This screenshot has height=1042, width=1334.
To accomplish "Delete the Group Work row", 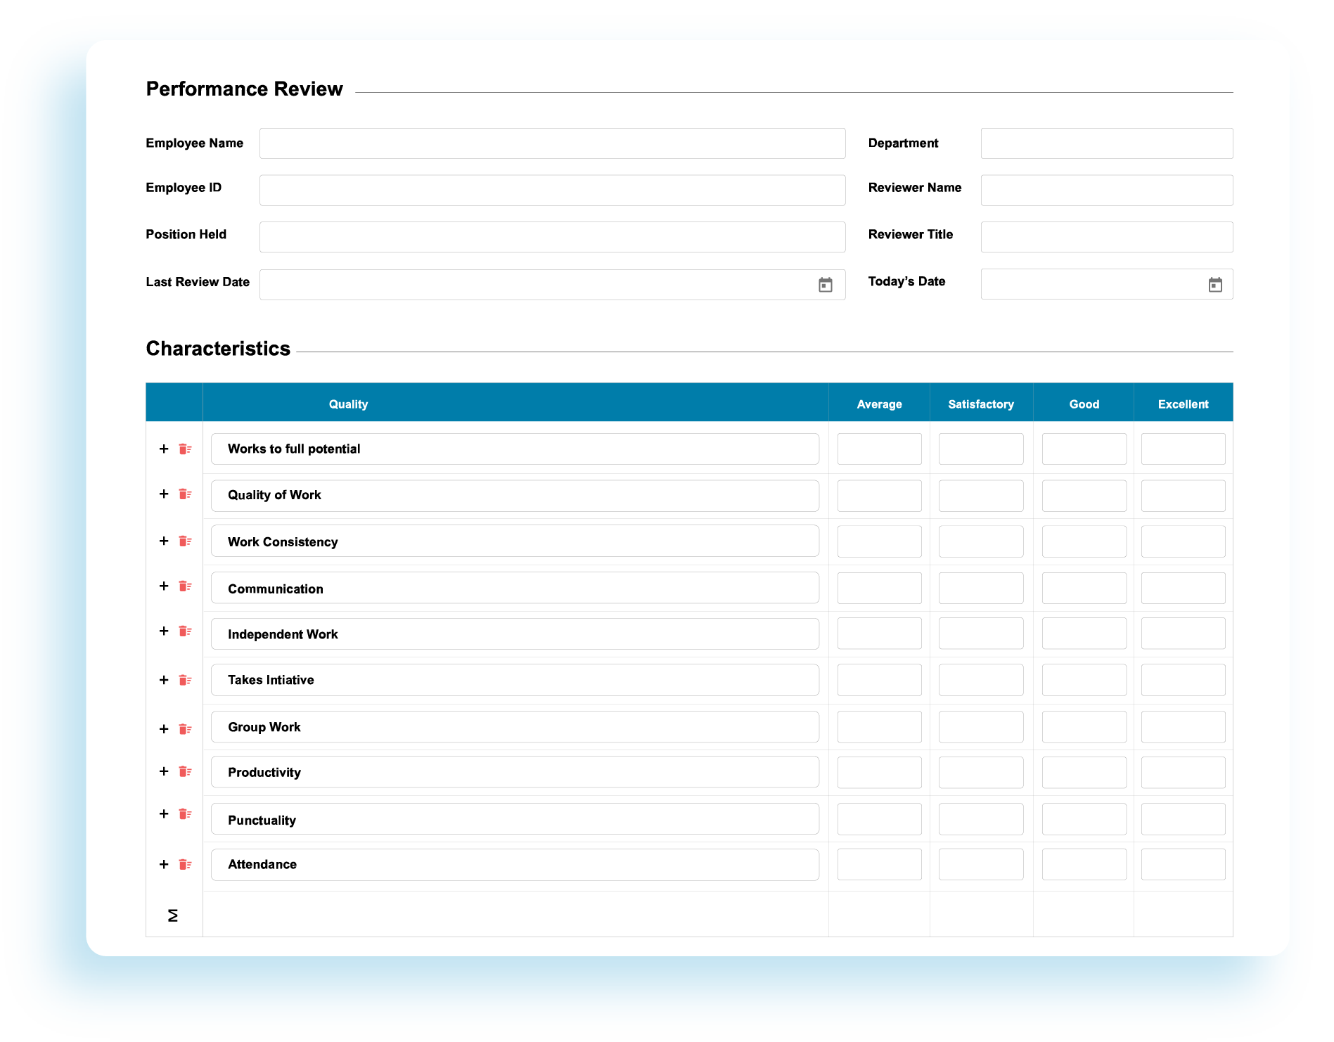I will tap(185, 729).
